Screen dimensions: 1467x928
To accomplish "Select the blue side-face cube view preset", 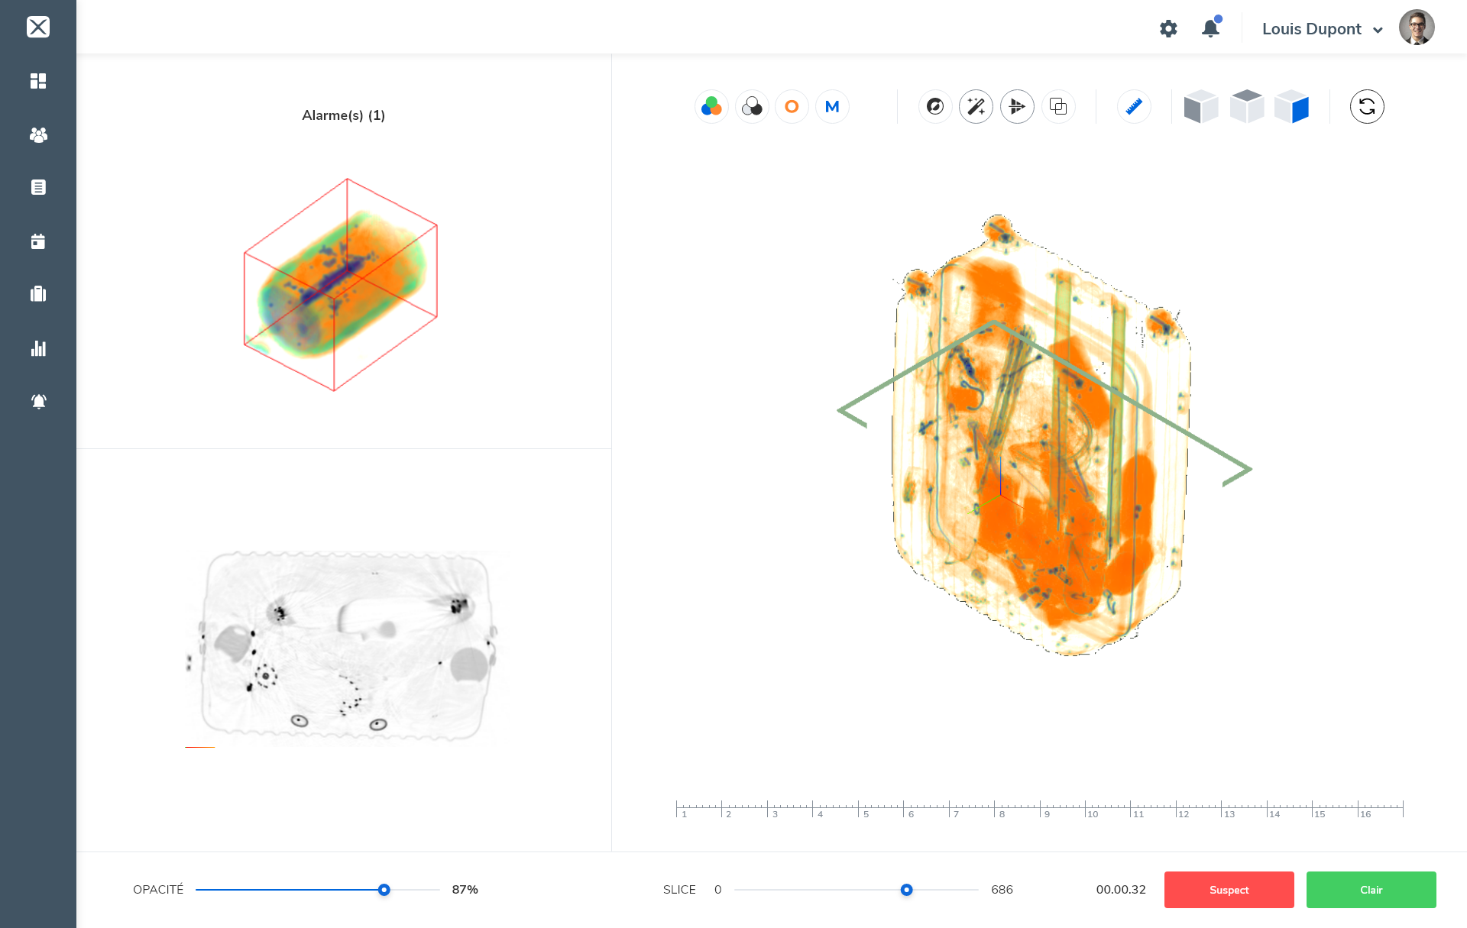I will pos(1293,107).
